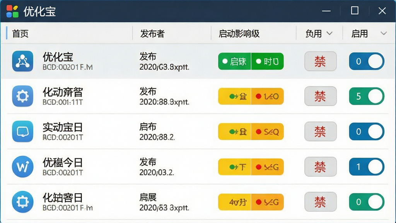The height and width of the screenshot is (223, 396).
Task: Click the gear icon of 化动奔智 row
Action: point(22,96)
